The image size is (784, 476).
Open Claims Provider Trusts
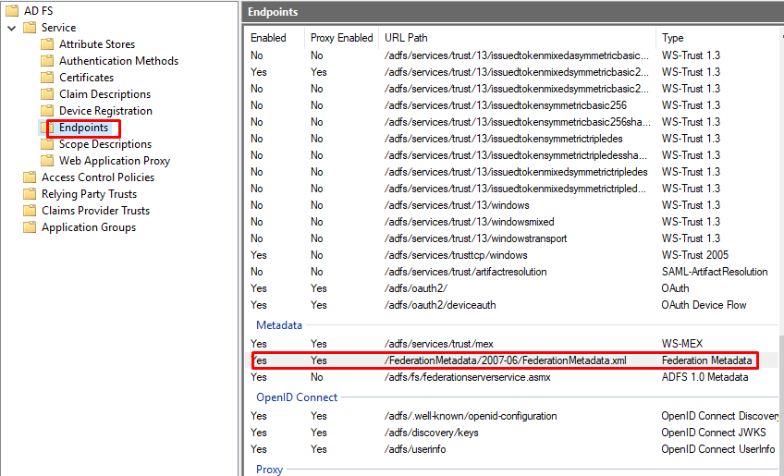pyautogui.click(x=95, y=211)
